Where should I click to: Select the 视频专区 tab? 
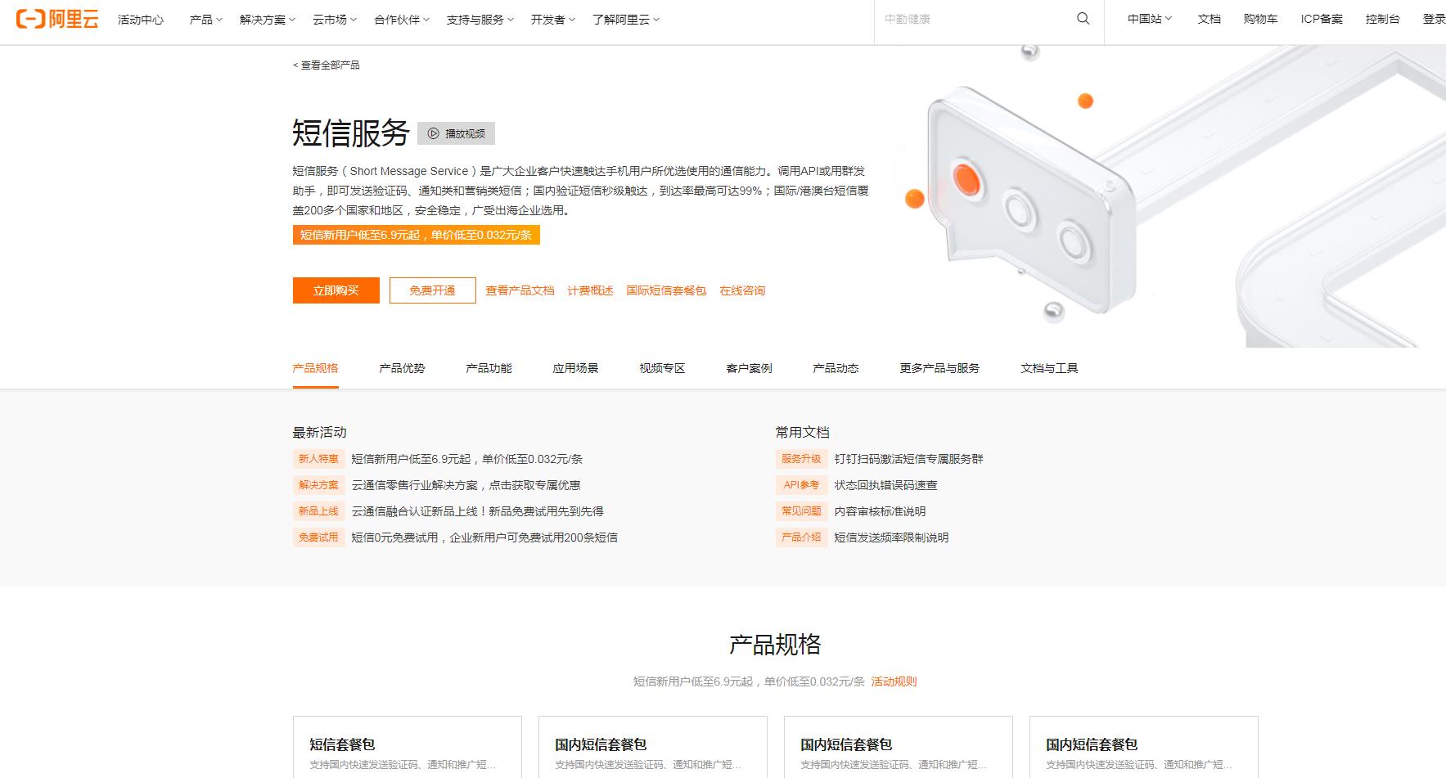pos(662,368)
